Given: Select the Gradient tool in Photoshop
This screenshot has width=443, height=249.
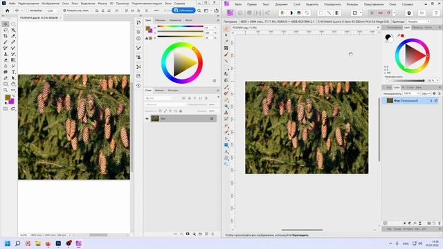Looking at the screenshot, I should (x=13, y=60).
